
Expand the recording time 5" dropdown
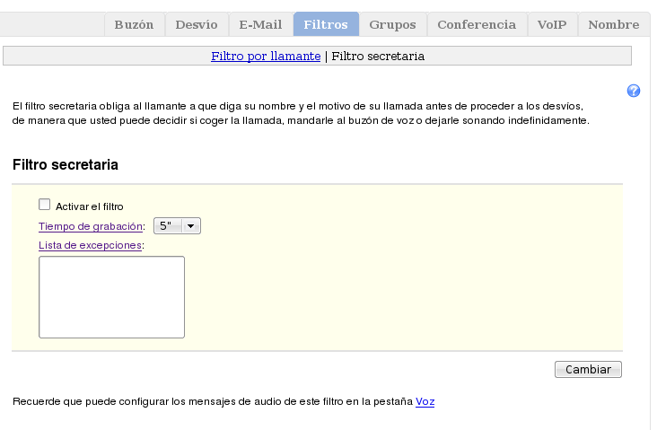[177, 226]
